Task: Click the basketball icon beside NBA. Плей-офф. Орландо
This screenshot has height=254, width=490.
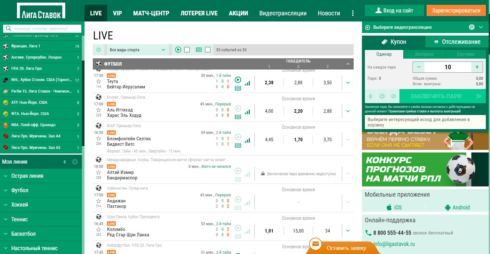Action: 5,125
